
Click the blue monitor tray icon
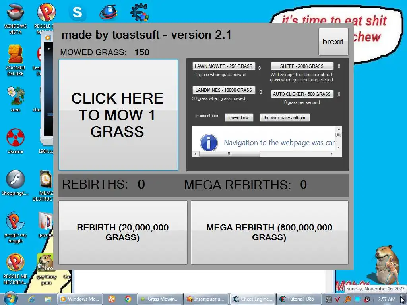(x=357, y=299)
